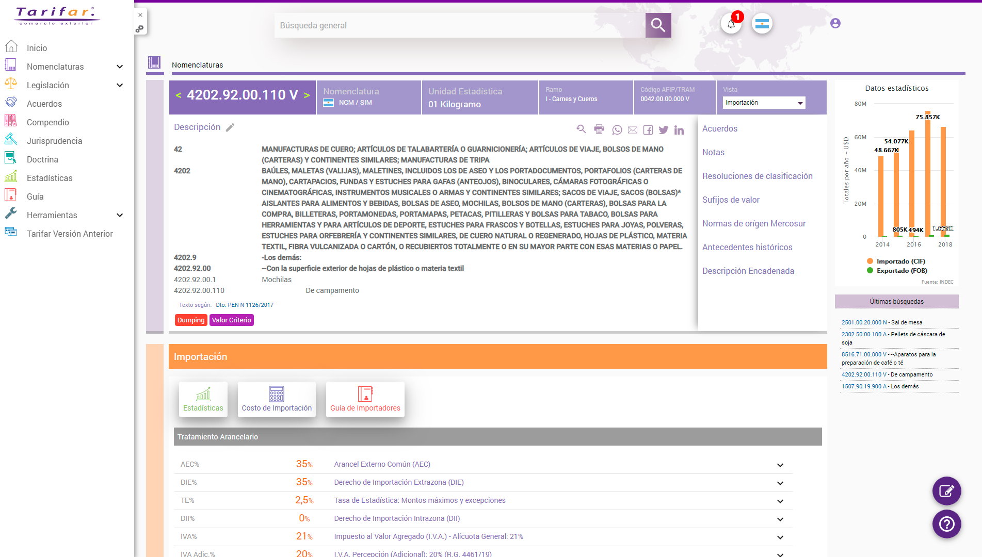This screenshot has height=557, width=982.
Task: Click the Nomenclaturas sidebar icon
Action: tap(11, 65)
